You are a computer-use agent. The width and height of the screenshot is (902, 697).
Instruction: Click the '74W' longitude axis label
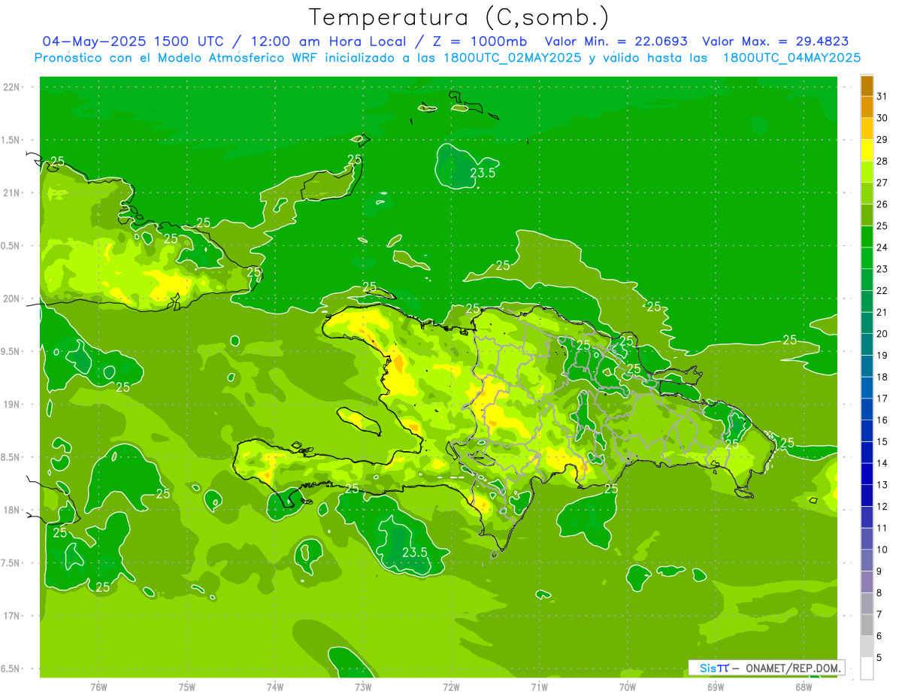coord(275,687)
